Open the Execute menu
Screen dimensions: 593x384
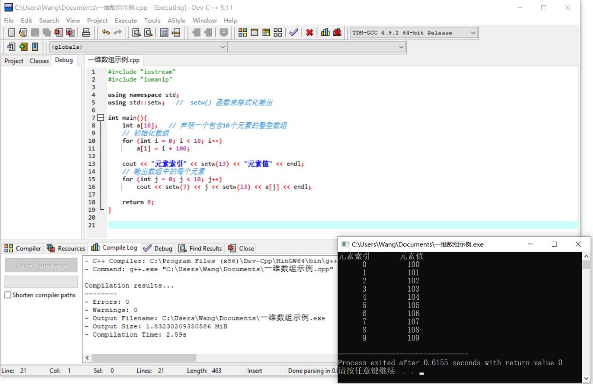click(x=126, y=21)
